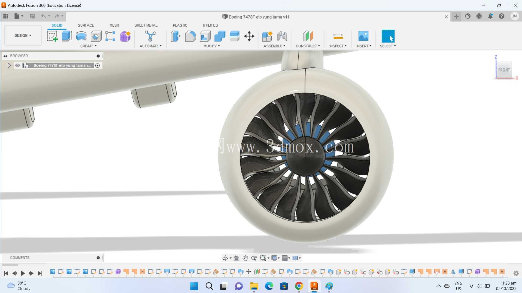Click the Insert image icon

point(363,36)
